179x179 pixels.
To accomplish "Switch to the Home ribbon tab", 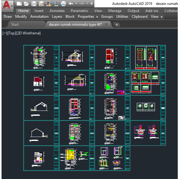I will coord(23,11).
